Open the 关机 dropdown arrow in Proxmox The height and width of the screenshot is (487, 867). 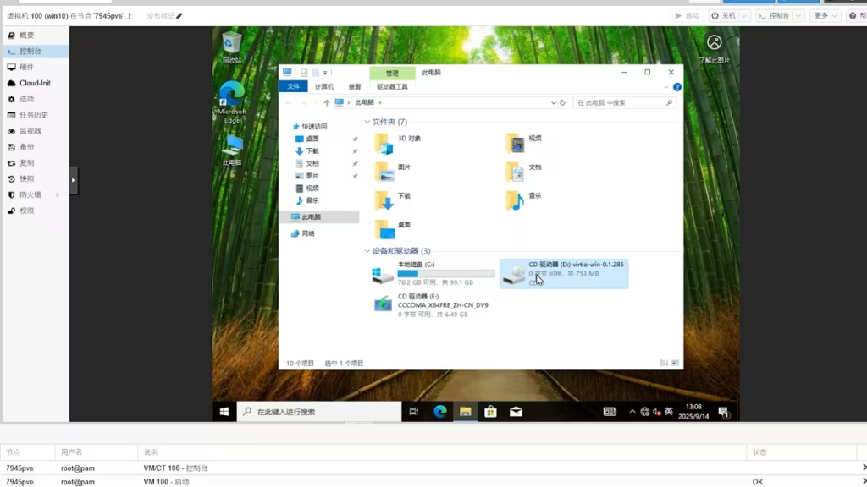coord(744,16)
